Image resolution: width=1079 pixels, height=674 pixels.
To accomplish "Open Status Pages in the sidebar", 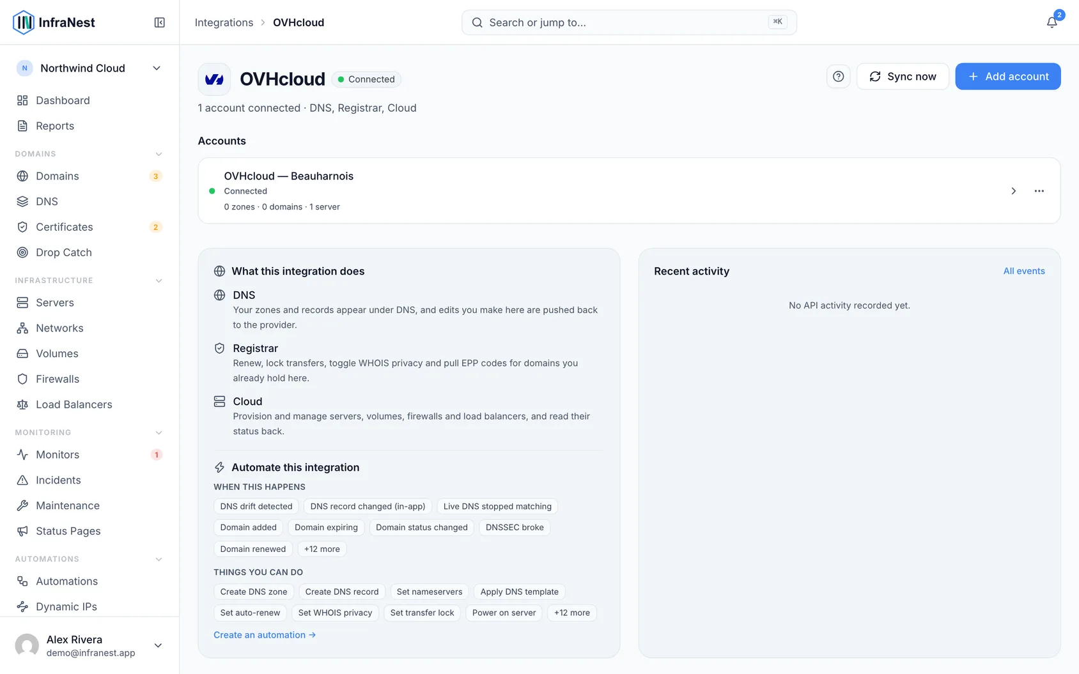I will [x=89, y=531].
